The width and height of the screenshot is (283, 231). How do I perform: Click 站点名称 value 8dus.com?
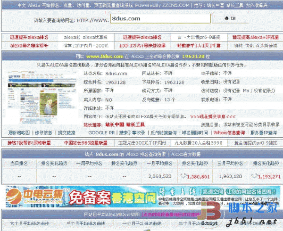[116, 74]
